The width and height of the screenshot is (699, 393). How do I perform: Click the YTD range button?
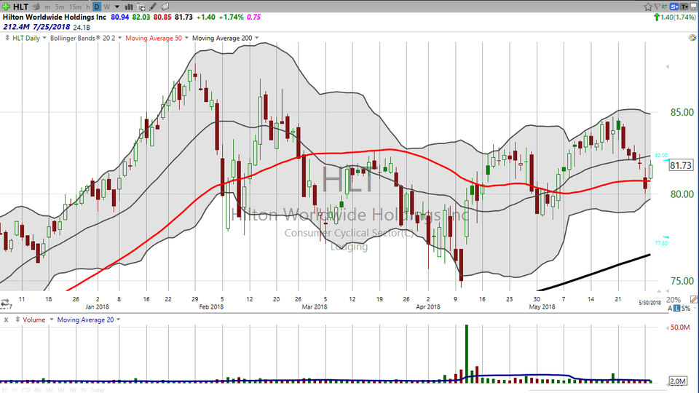point(25,390)
